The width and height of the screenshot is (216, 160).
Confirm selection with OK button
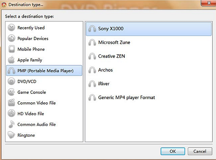tap(173, 151)
